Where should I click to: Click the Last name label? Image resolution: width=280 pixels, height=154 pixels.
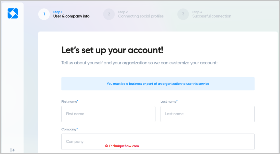click(x=169, y=102)
